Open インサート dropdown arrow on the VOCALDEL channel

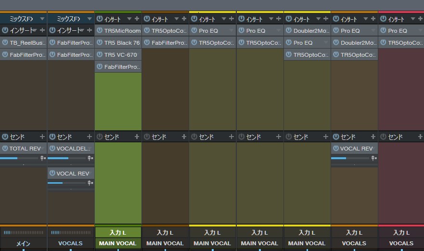pos(82,30)
